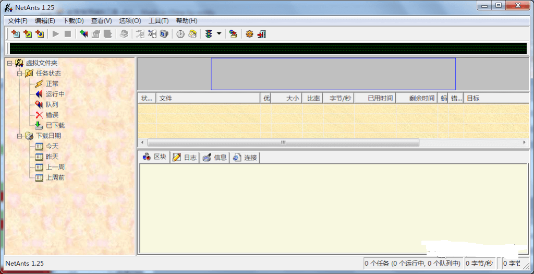The height and width of the screenshot is (274, 534).
Task: Select 下载日期 folder in the tree
Action: [48, 136]
